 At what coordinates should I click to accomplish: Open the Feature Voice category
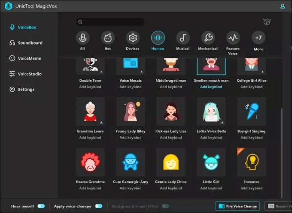pos(233,38)
